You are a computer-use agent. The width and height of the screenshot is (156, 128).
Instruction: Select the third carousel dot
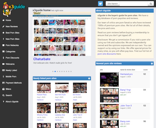click(57, 71)
